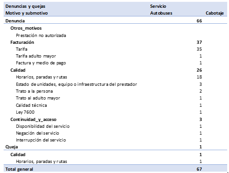Screen dimensions: 229x173
Task: Click the Cabotaje column header
Action: (x=215, y=13)
